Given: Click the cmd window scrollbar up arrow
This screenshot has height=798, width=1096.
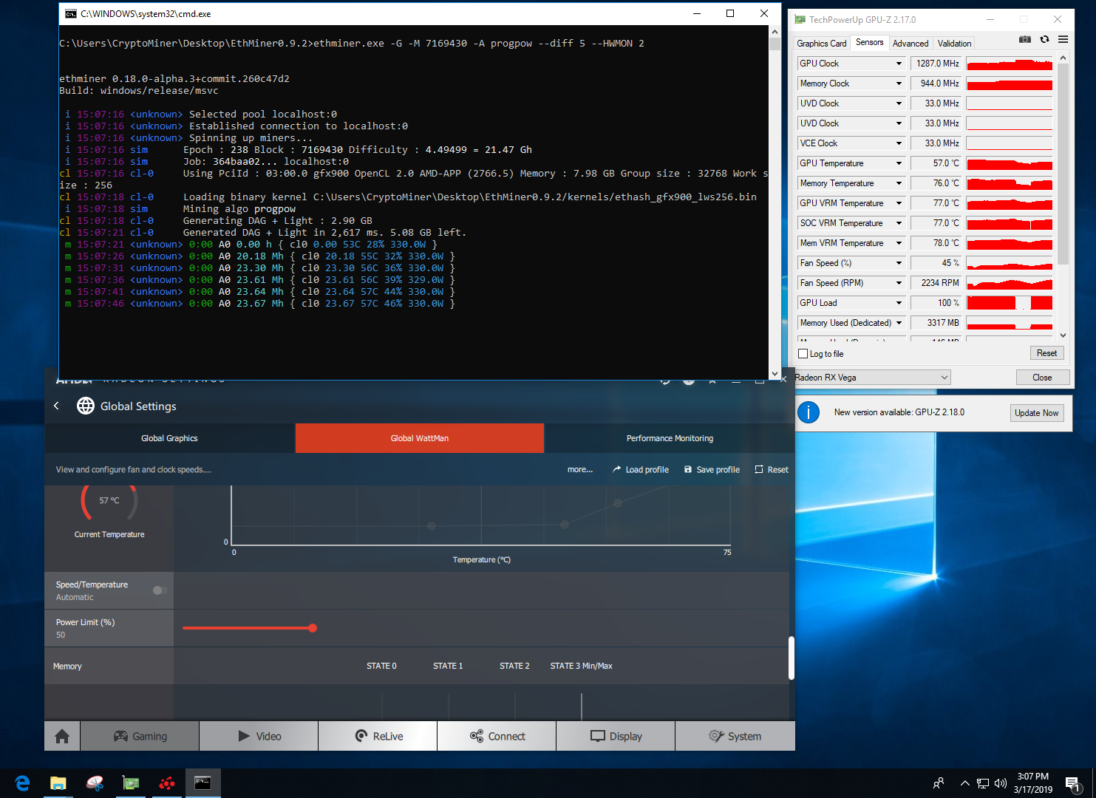Looking at the screenshot, I should click(775, 32).
